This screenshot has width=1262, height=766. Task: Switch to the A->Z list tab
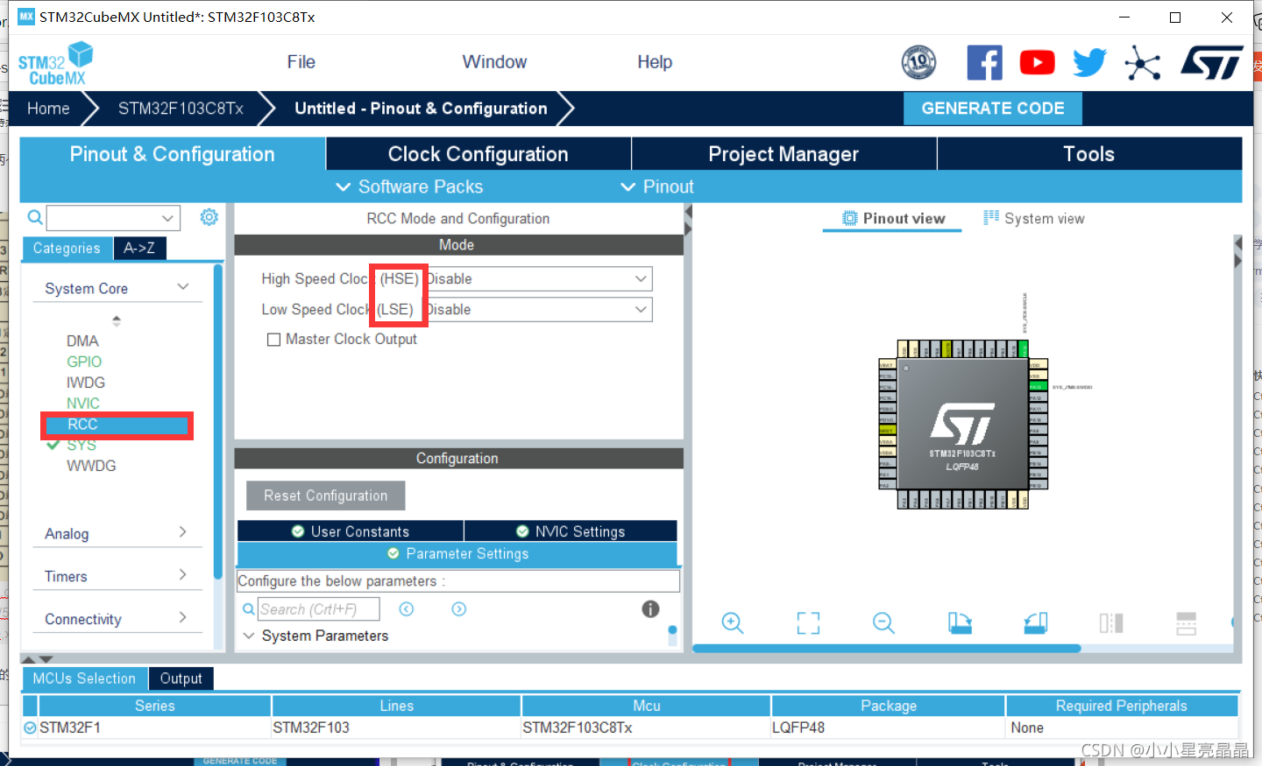(139, 249)
